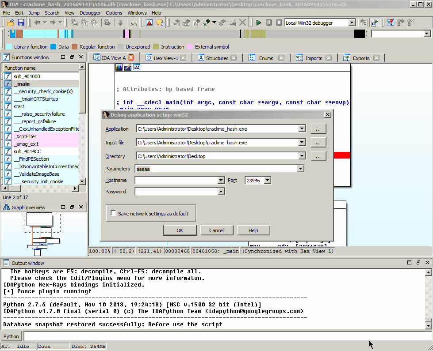Open the Options menu
Viewport: 433px width, 351px height.
coord(114,13)
